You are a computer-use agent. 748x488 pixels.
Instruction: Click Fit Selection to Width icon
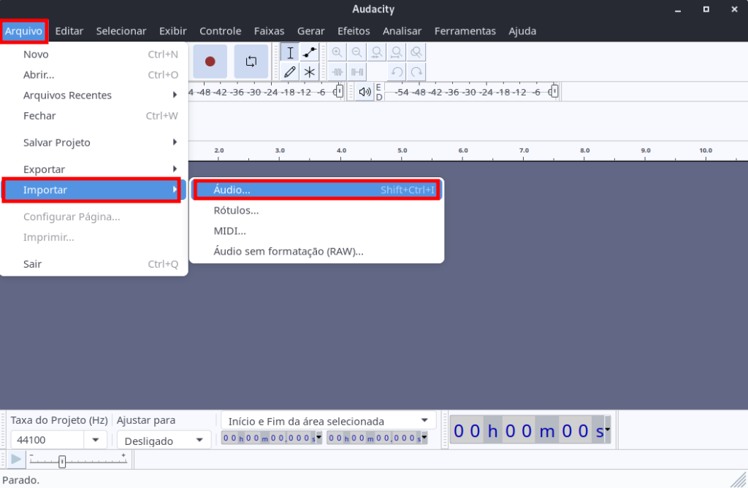click(x=377, y=53)
